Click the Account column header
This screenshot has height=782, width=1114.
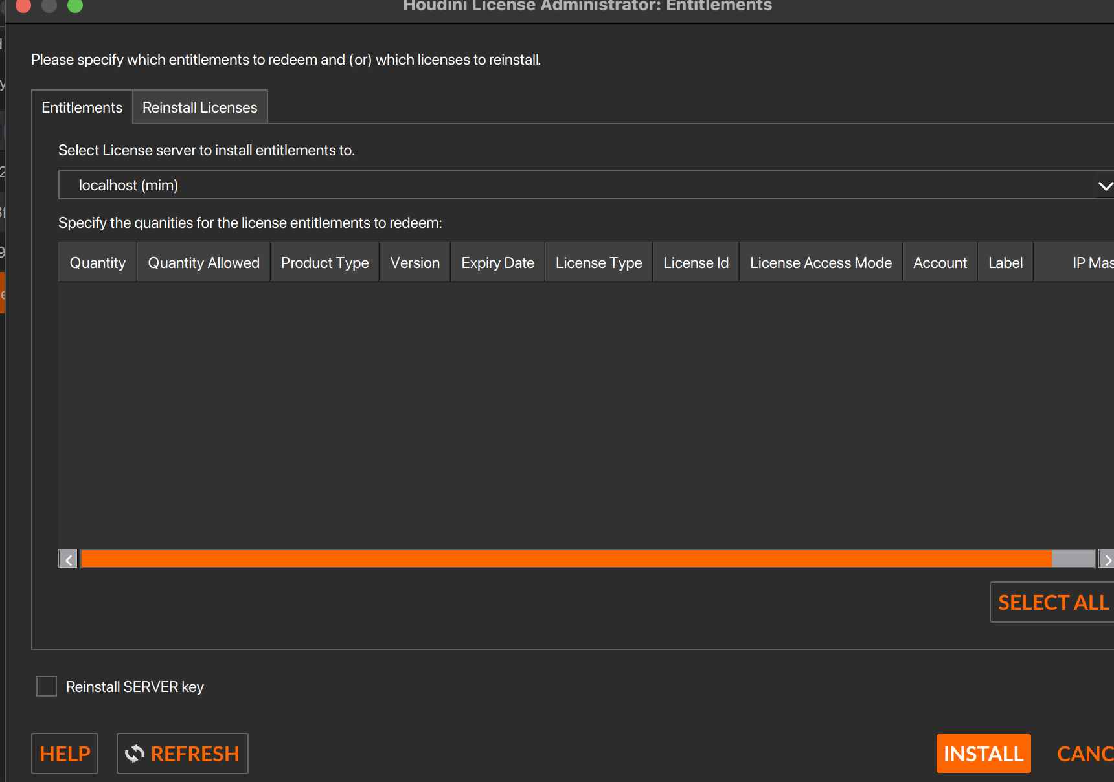pyautogui.click(x=940, y=263)
